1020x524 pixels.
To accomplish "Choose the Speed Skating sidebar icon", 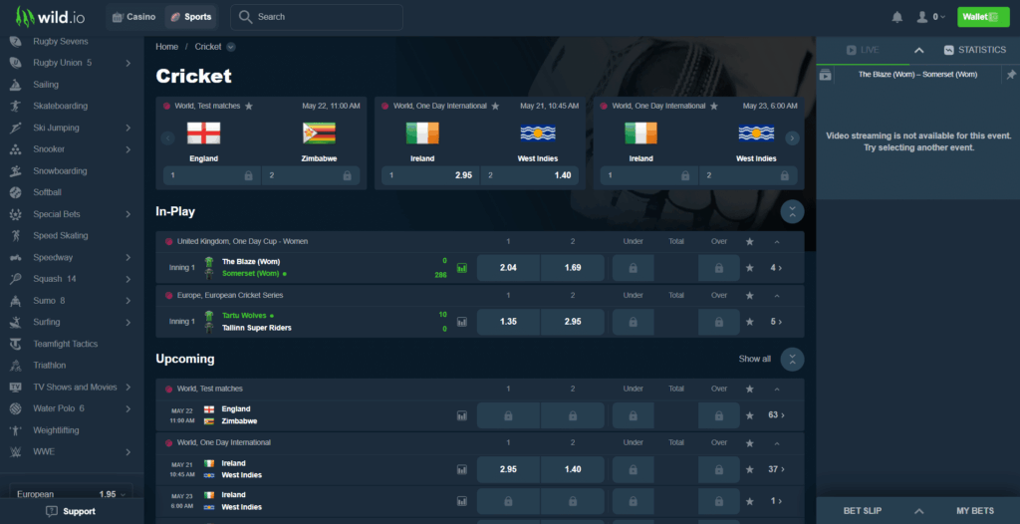I will coord(16,236).
